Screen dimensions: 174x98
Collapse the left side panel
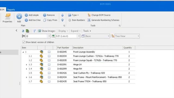pyautogui.click(x=16, y=30)
